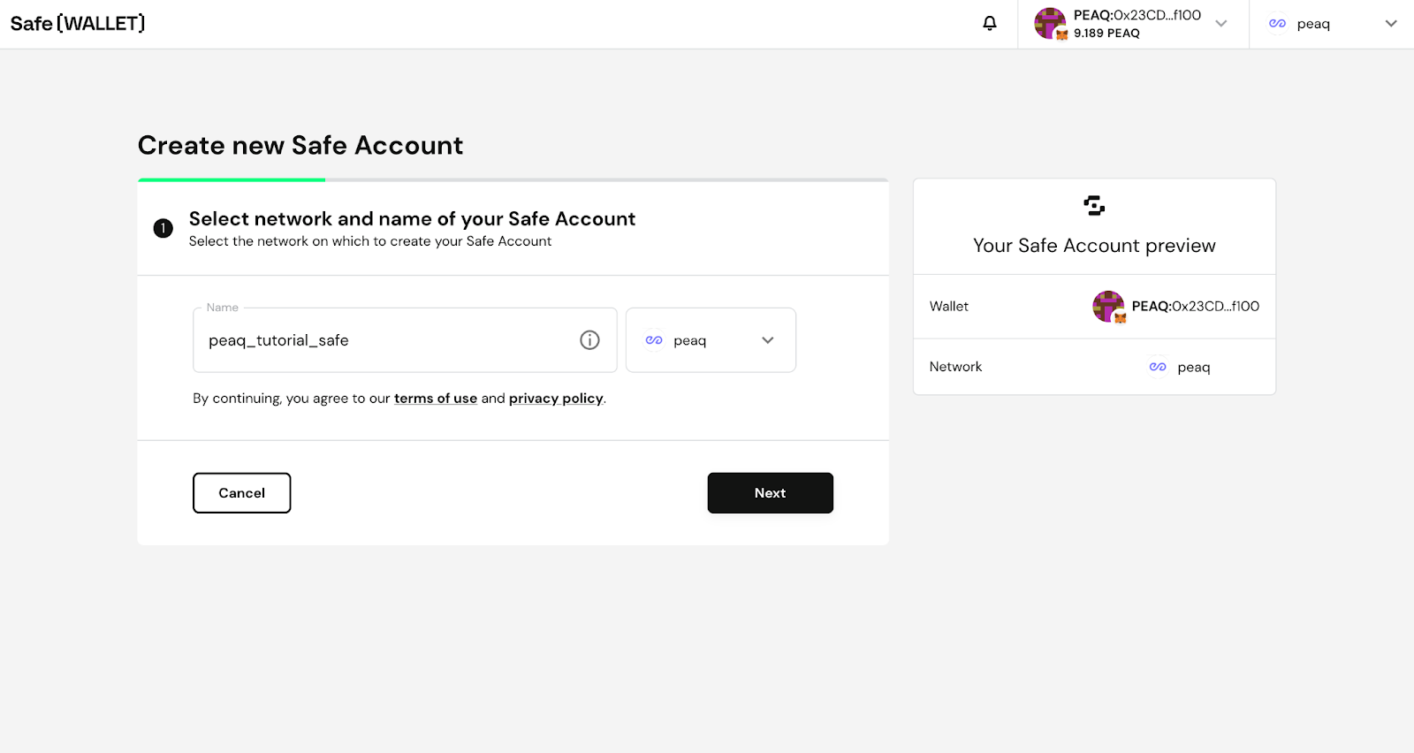The height and width of the screenshot is (753, 1414).
Task: Open the network dropdown next to the Name field
Action: pyautogui.click(x=767, y=339)
